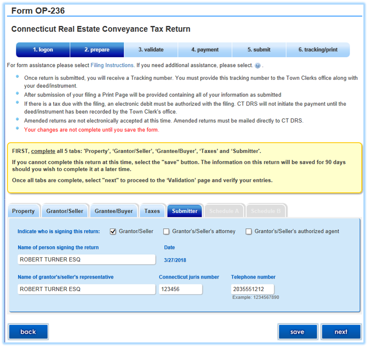The width and height of the screenshot is (368, 347).
Task: Open the Filing Instructions link
Action: (x=112, y=65)
